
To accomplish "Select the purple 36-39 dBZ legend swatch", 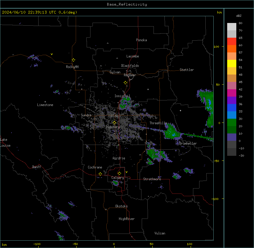I will click(232, 100).
